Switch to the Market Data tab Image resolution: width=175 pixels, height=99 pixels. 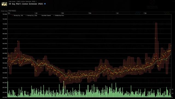pos(4,11)
